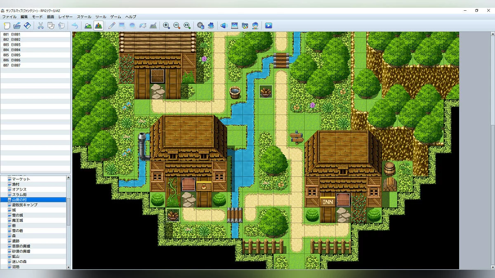The image size is (495, 278).
Task: Select event row 004 EV004
Action: (35, 50)
